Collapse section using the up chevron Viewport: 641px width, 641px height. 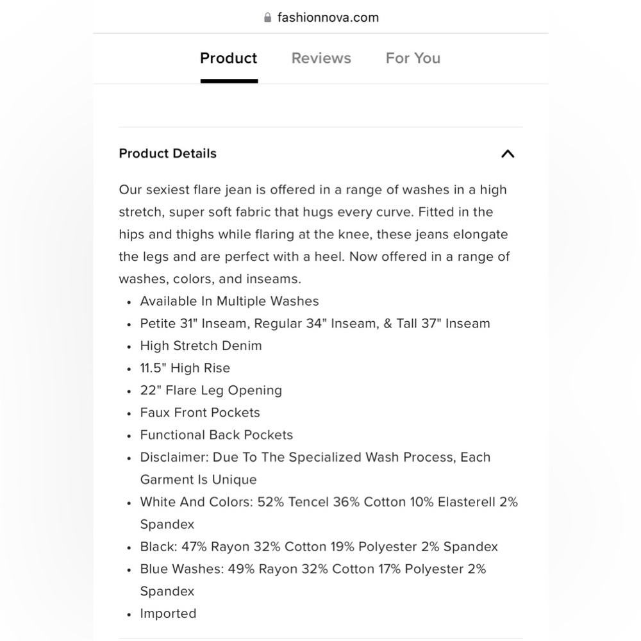pos(507,154)
